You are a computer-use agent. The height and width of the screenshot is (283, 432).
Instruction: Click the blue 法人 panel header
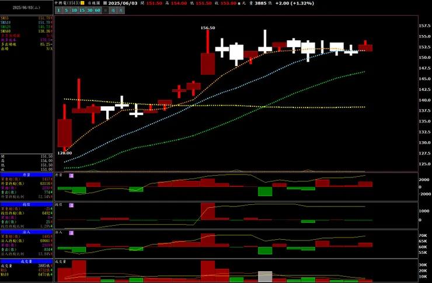pyautogui.click(x=26, y=232)
